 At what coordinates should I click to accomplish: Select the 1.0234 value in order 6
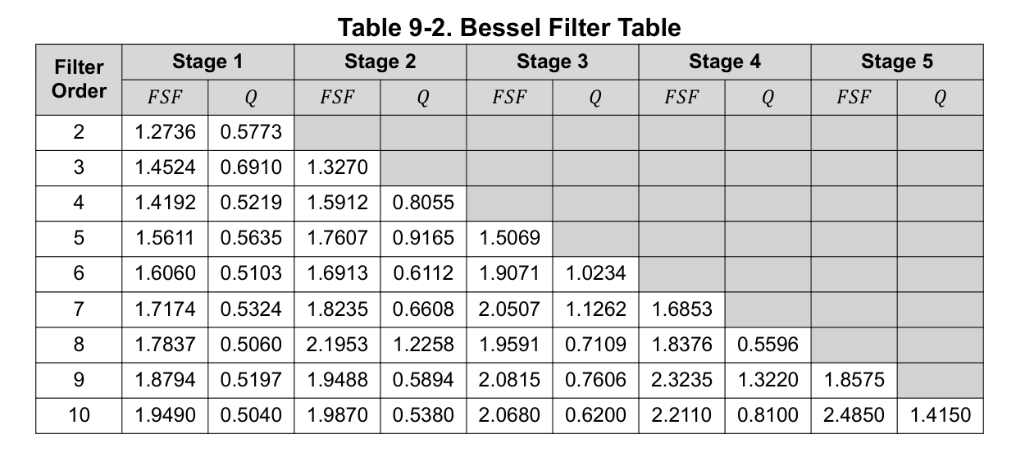(595, 273)
